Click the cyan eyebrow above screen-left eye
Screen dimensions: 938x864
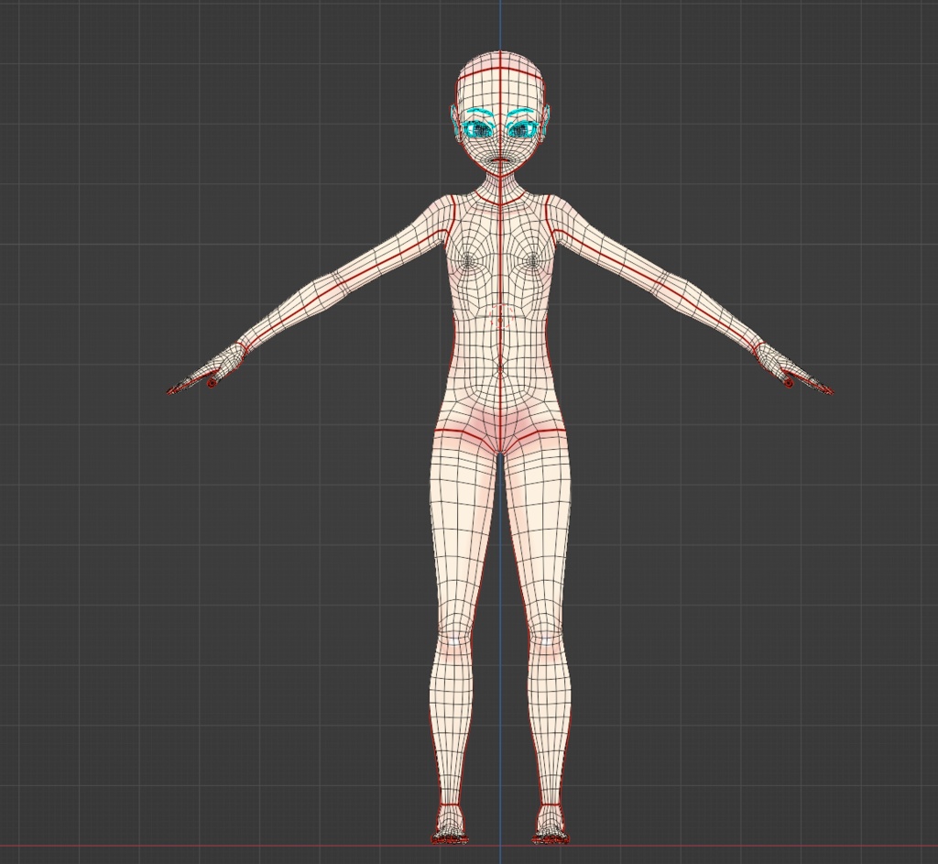[x=478, y=113]
